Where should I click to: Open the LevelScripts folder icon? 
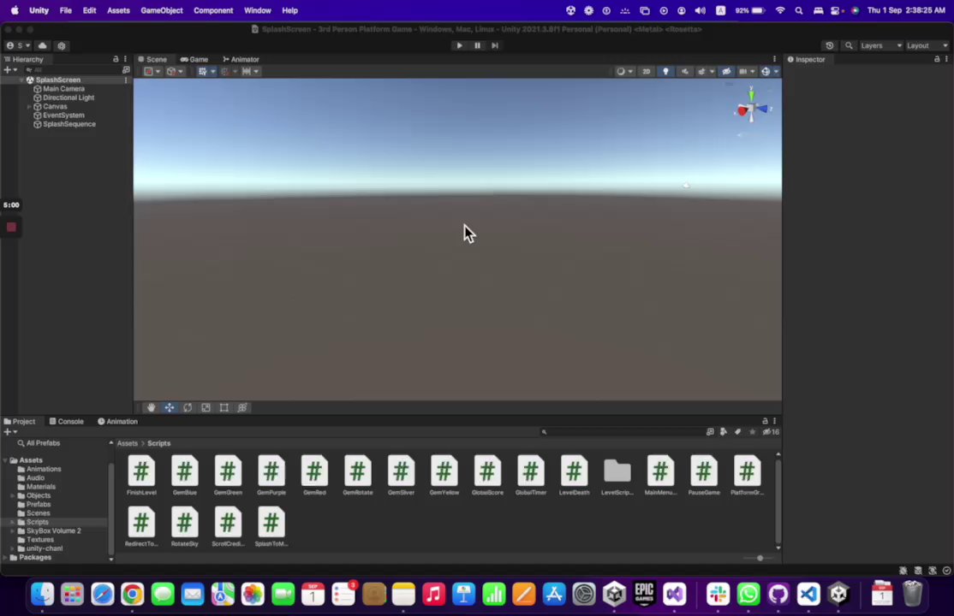click(x=617, y=471)
